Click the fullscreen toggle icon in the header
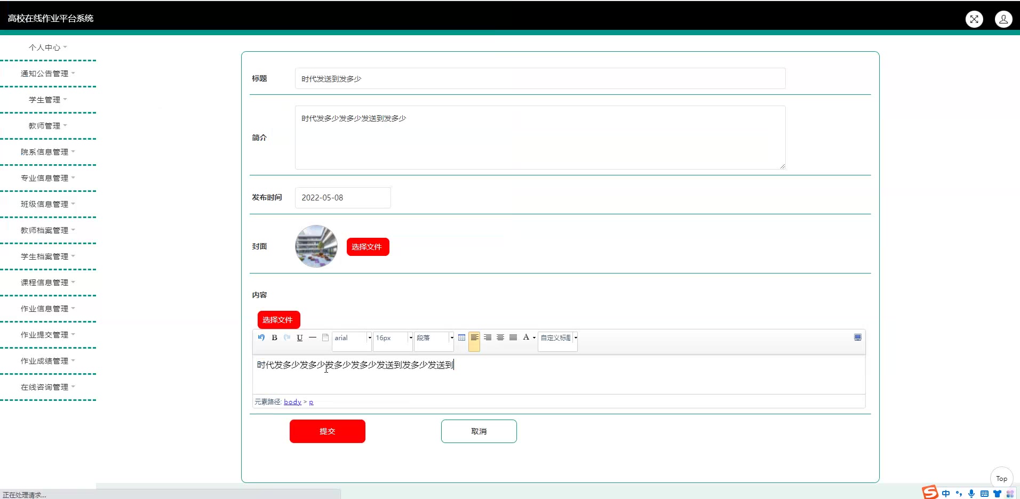 (974, 19)
